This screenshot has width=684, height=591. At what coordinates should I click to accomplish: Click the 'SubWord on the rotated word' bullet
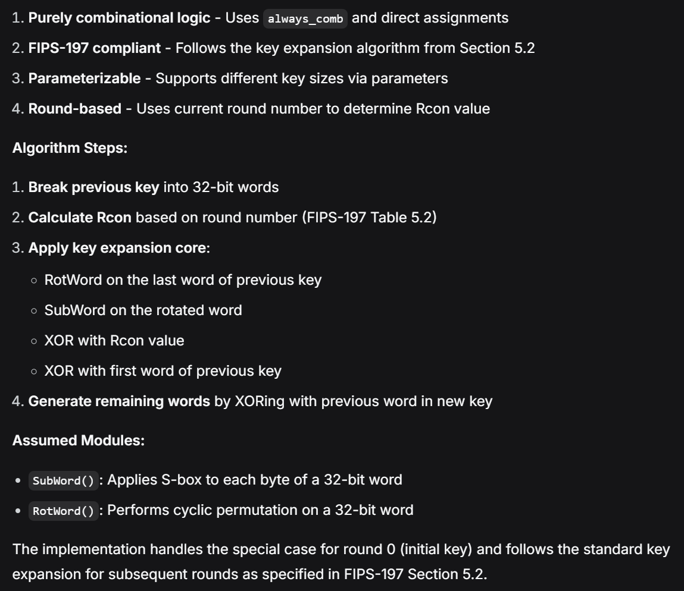[x=143, y=310]
